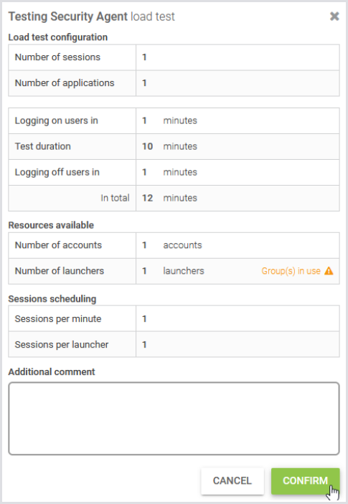Viewport: 348px width, 504px height.
Task: Click inside the Additional comment text area
Action: [x=174, y=419]
